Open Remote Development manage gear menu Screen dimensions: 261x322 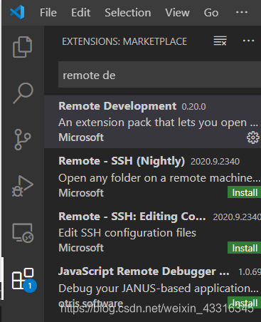click(253, 137)
